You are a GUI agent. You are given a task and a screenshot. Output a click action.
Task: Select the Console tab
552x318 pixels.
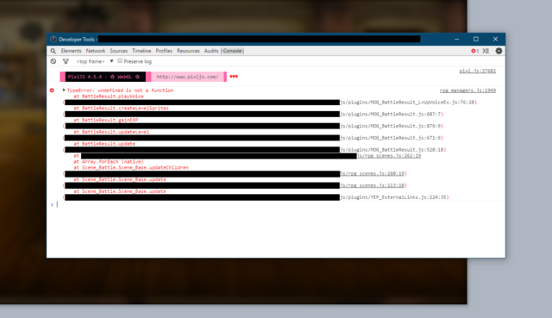pyautogui.click(x=232, y=51)
